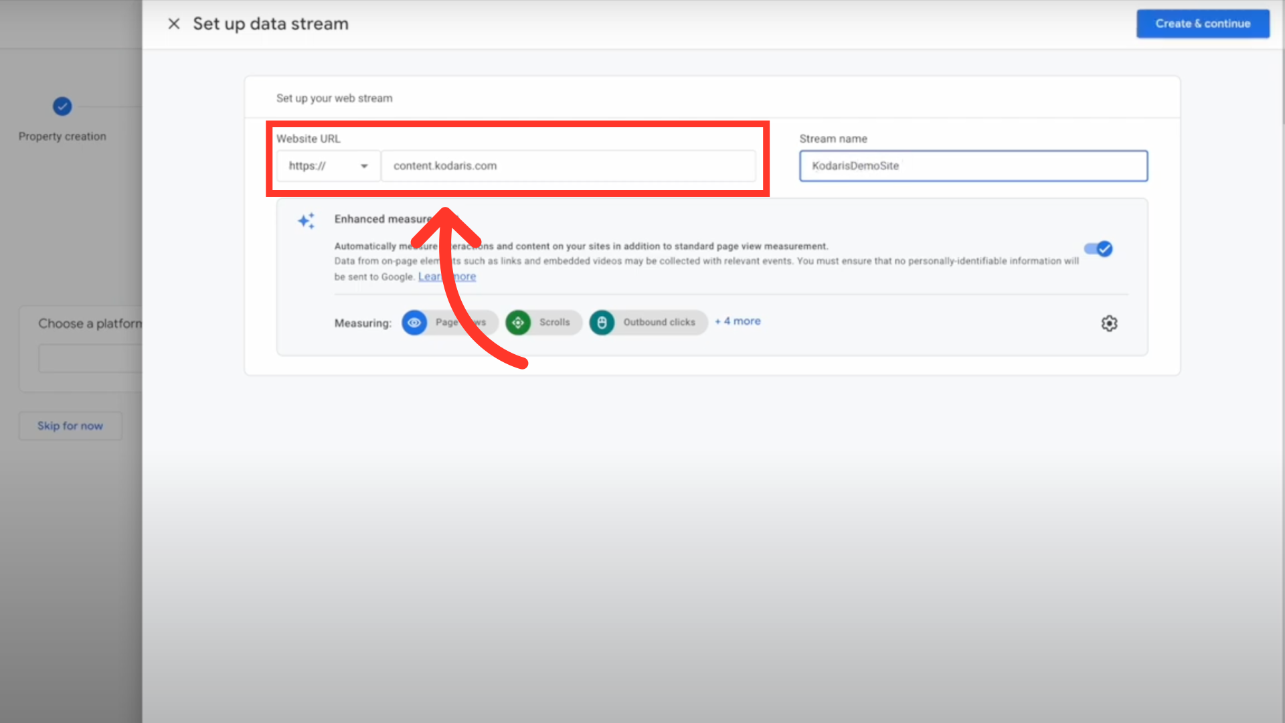This screenshot has height=723, width=1285.
Task: Open the https:// protocol dropdown
Action: pos(328,166)
